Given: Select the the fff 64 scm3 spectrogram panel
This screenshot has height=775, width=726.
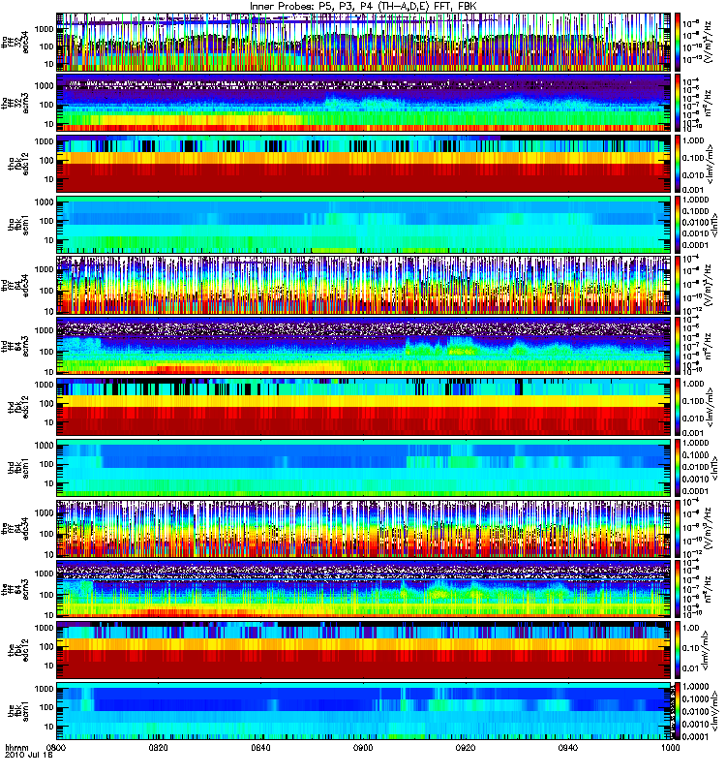Looking at the screenshot, I should click(363, 590).
